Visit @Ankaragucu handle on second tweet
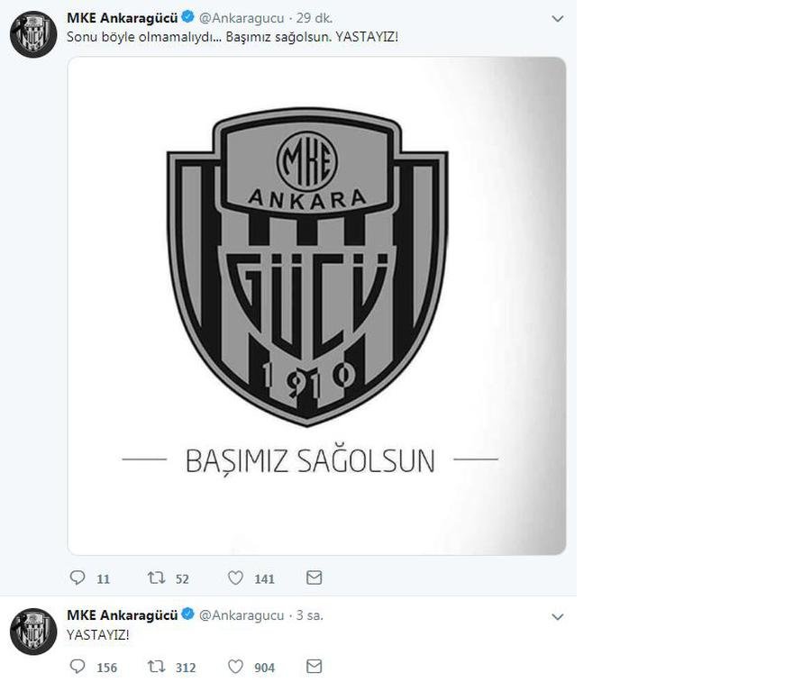 [x=242, y=615]
